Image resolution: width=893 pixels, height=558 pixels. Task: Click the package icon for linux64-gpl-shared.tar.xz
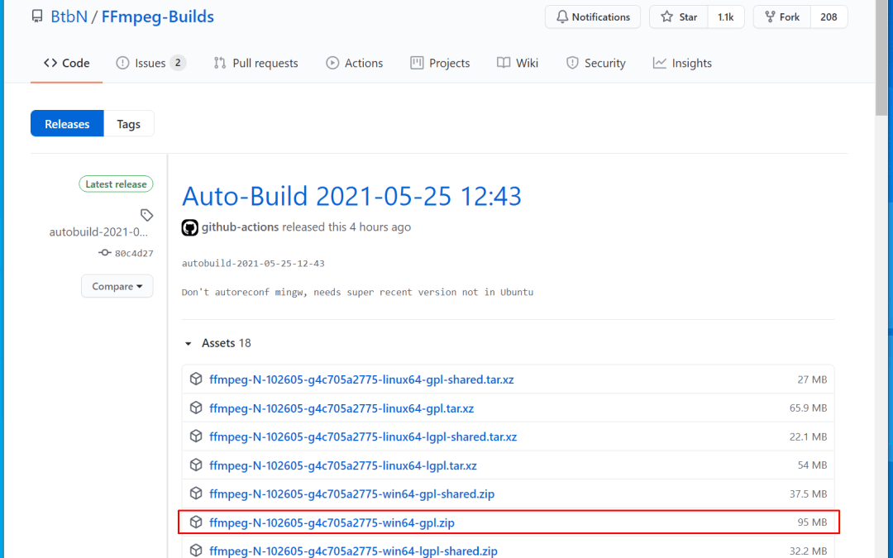(x=196, y=379)
